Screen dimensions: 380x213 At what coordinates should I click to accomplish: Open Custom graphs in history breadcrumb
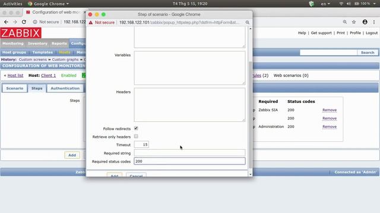[x=65, y=59]
